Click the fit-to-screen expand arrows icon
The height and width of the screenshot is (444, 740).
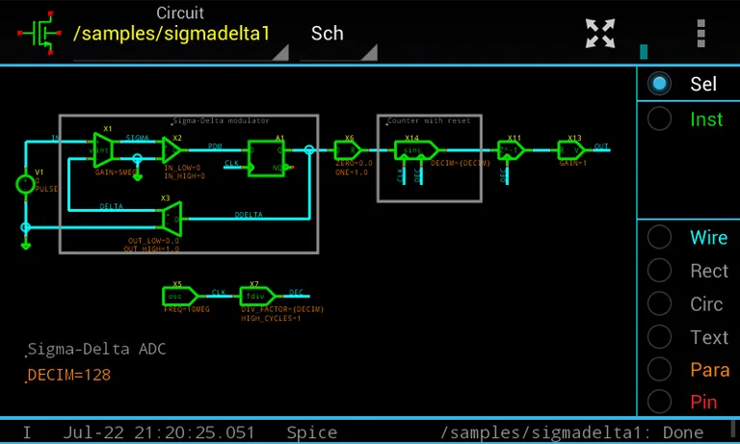(600, 33)
